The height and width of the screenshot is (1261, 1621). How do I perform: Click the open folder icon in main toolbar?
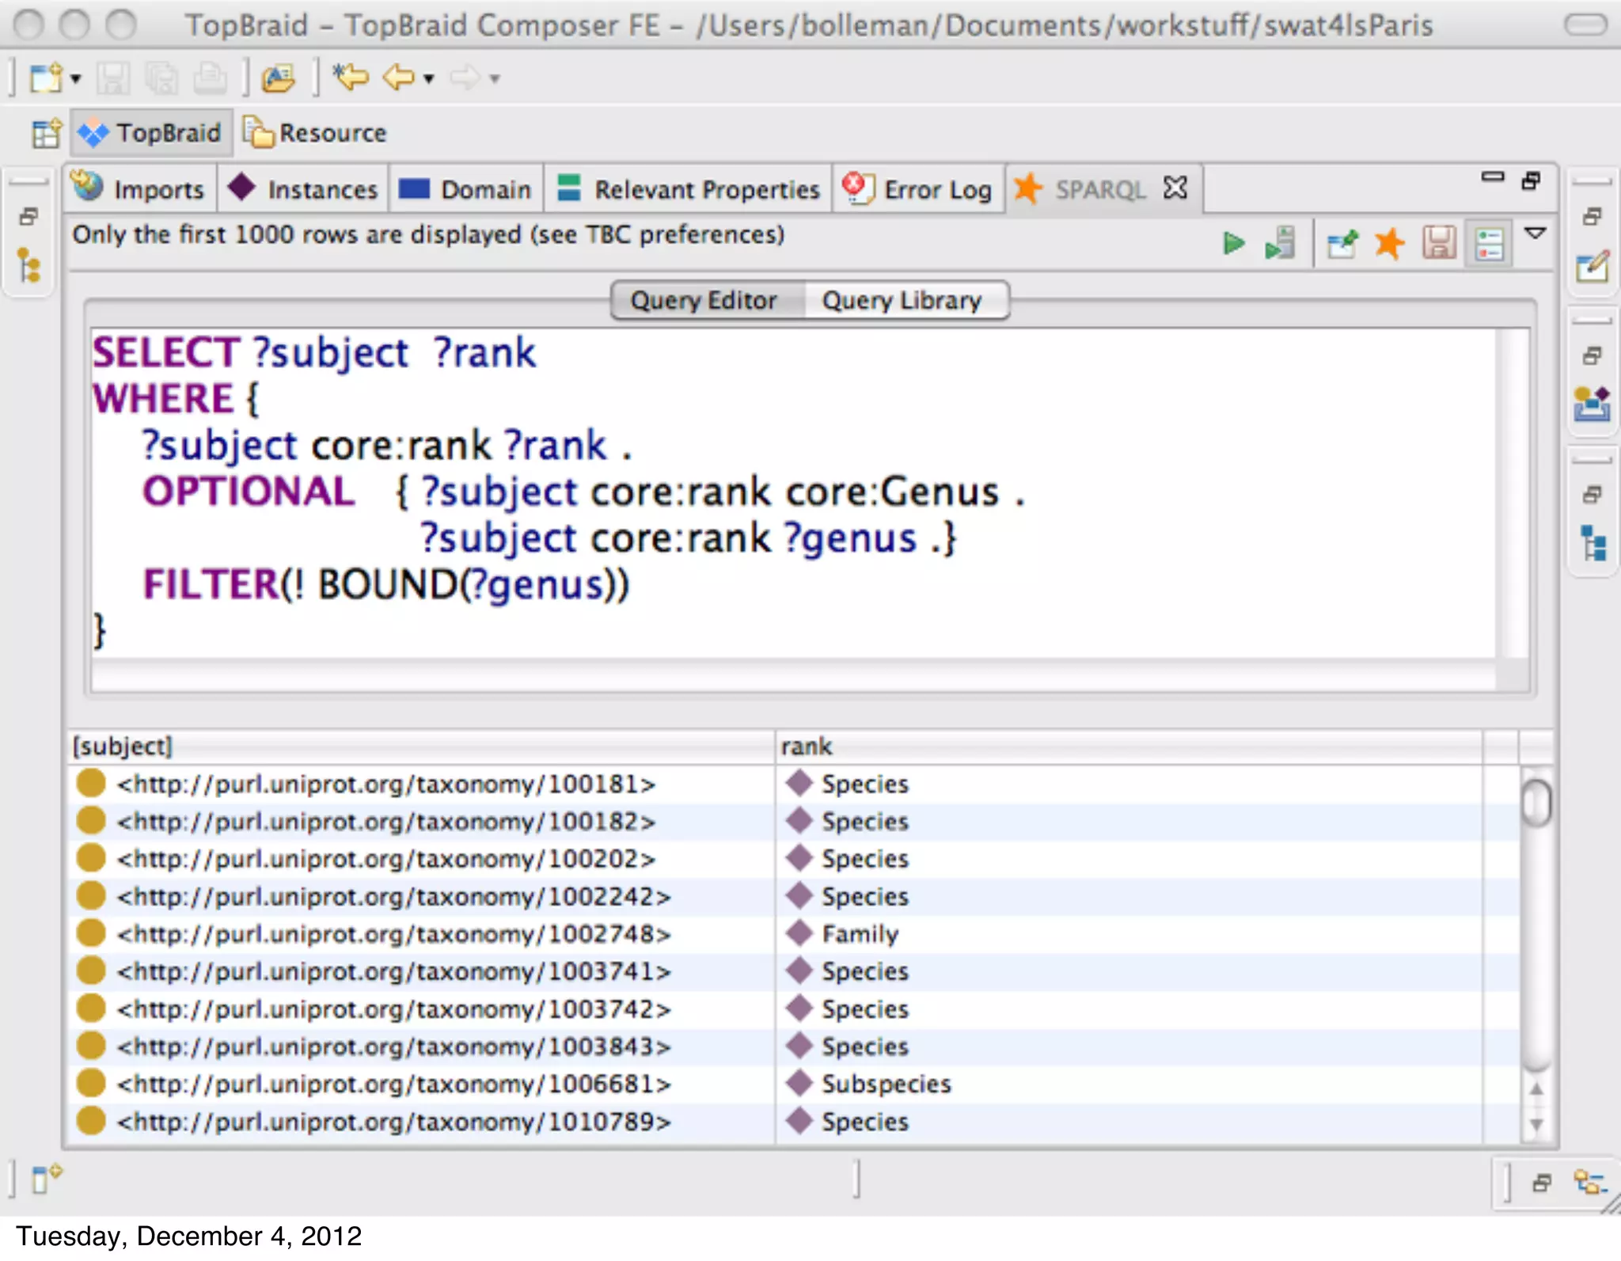[x=279, y=78]
